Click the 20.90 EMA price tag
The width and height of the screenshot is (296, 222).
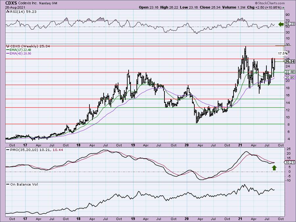click(x=290, y=78)
